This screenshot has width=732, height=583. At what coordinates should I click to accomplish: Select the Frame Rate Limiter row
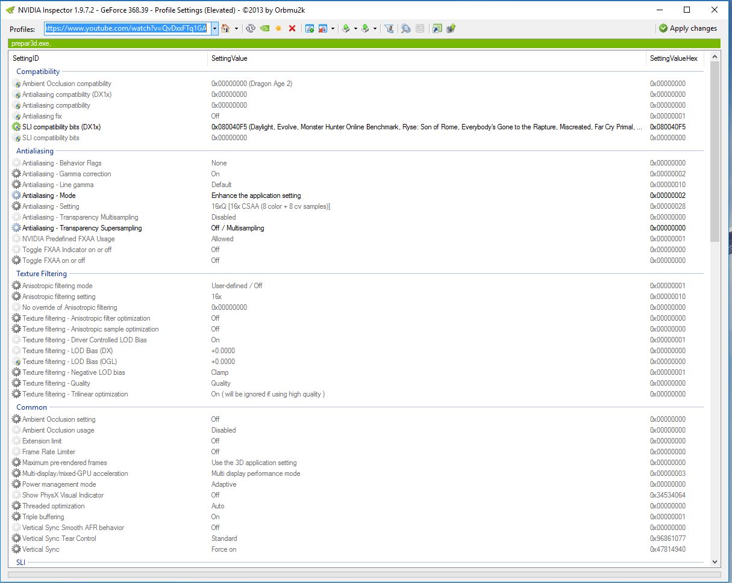(357, 452)
